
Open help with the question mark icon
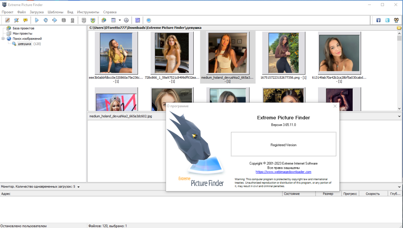[x=149, y=20]
